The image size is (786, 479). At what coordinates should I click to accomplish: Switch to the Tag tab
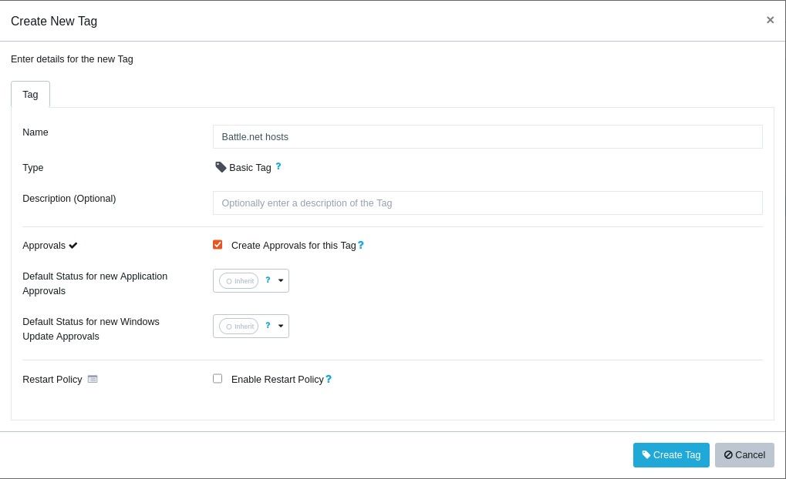pyautogui.click(x=30, y=95)
